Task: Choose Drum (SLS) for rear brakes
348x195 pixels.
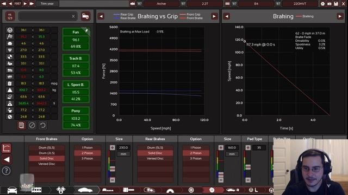Action: 155,147
